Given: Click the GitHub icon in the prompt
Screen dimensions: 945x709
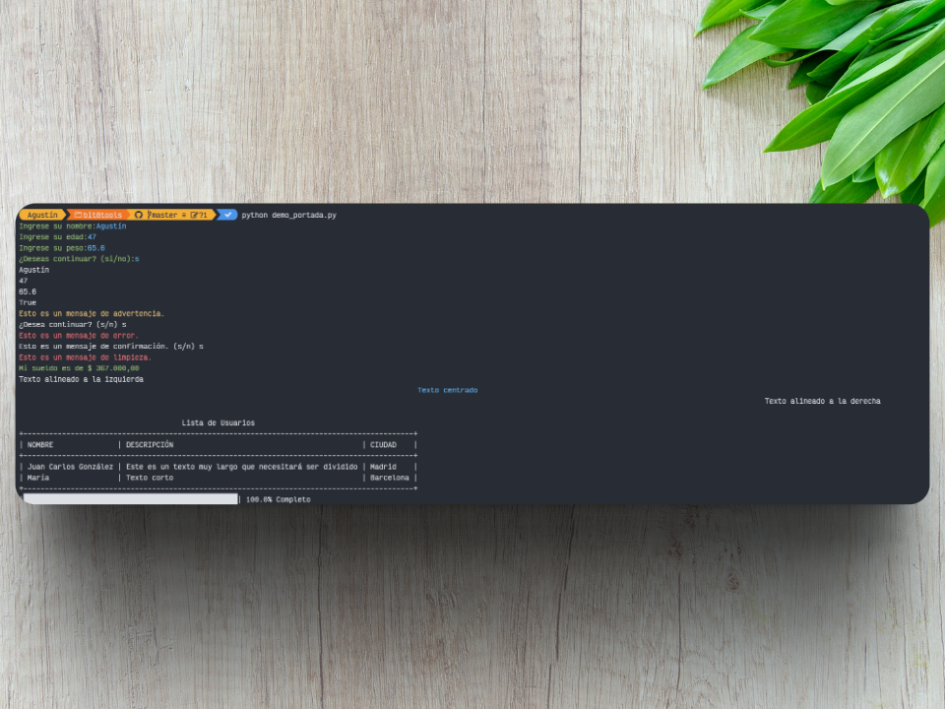Looking at the screenshot, I should pyautogui.click(x=139, y=215).
